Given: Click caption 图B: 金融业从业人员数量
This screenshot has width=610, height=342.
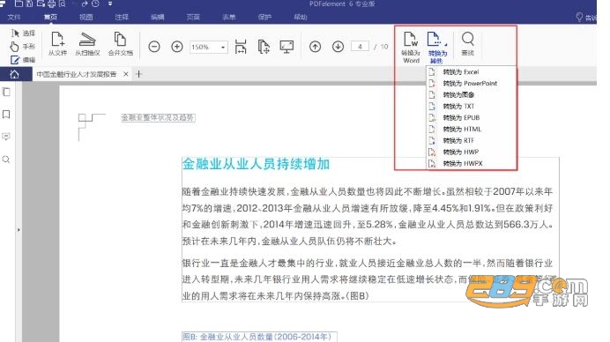Looking at the screenshot, I should point(257,337).
